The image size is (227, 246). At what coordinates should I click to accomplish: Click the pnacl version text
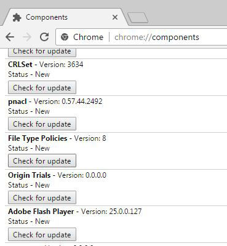click(68, 101)
